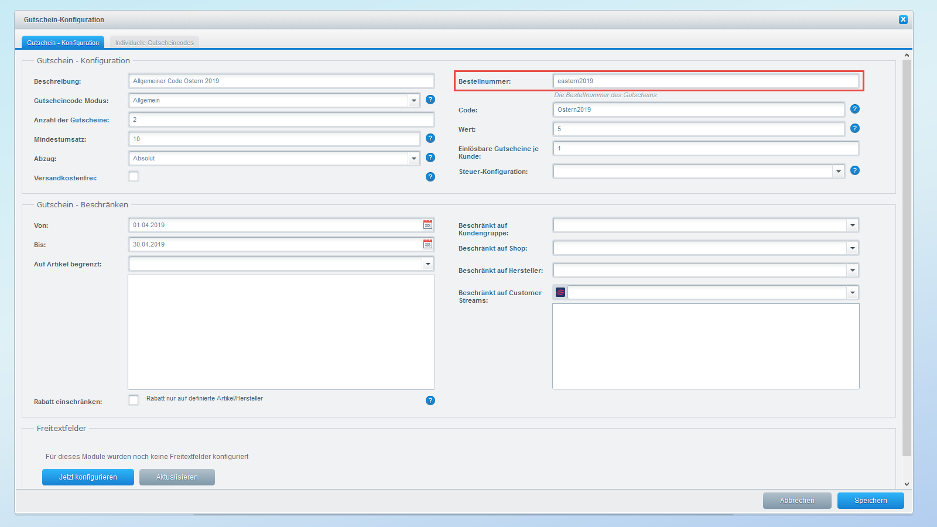Open help icon for Steuer-Konfiguration

(x=855, y=170)
